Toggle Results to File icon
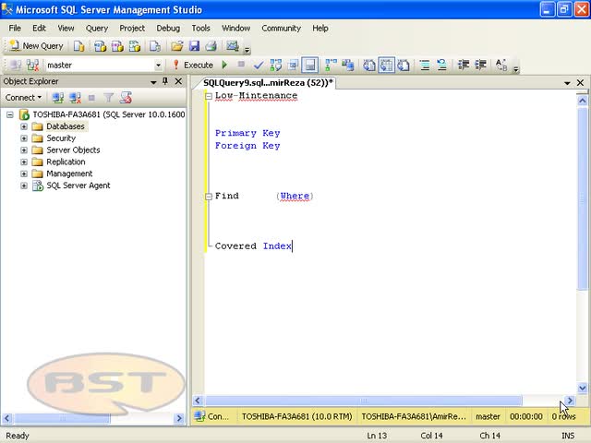The width and height of the screenshot is (591, 443). 404,66
